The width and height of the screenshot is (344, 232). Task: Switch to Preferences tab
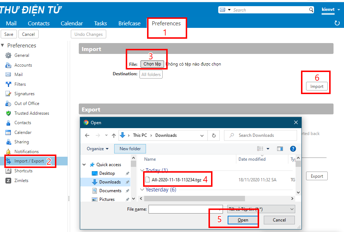[166, 23]
